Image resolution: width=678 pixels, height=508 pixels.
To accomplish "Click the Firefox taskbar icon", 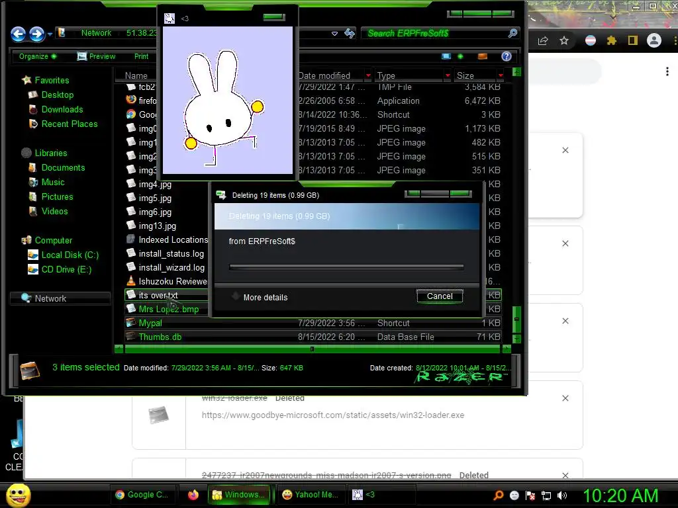I will pyautogui.click(x=193, y=495).
